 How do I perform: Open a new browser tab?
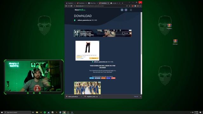(122, 3)
